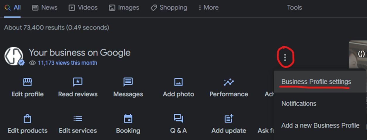Click the Read reviews label
Viewport: 367px width, 140px height.
tap(78, 94)
